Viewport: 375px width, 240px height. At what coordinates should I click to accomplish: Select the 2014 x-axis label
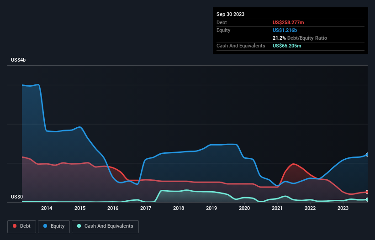tap(47, 208)
